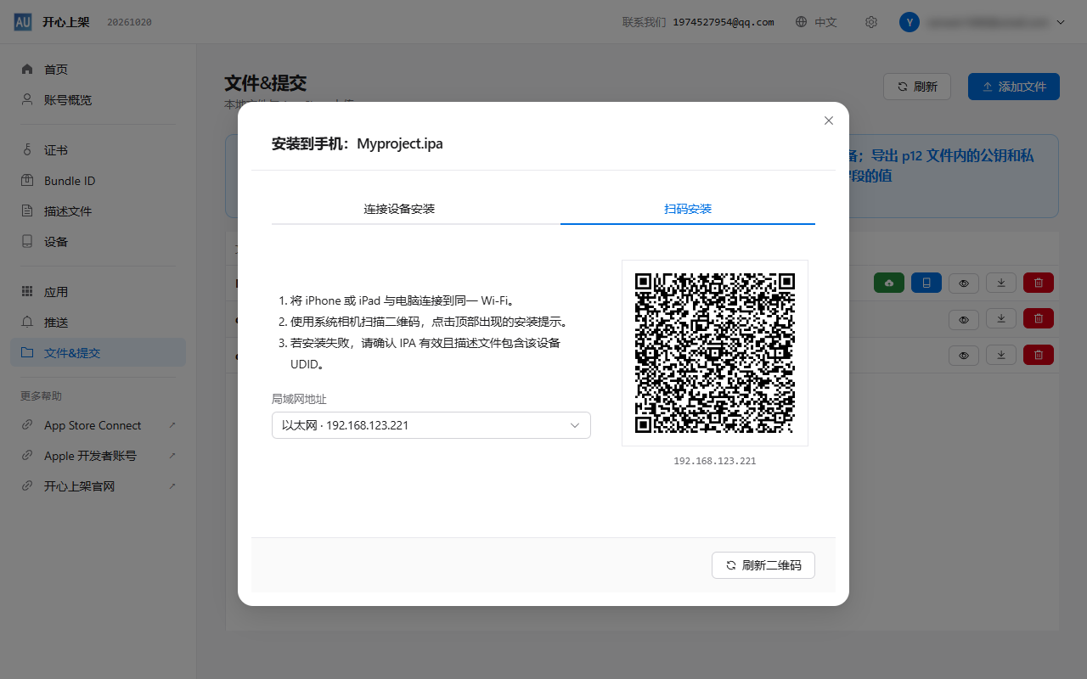Open Bundle ID in the sidebar
Image resolution: width=1087 pixels, height=679 pixels.
tap(98, 181)
